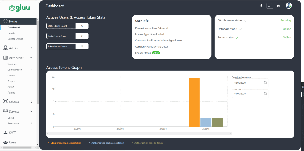Click the Server status checkmark
This screenshot has height=151, width=304.
237,38
